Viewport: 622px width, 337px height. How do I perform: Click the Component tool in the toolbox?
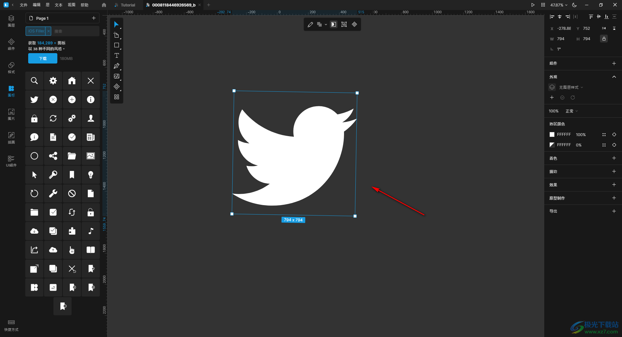117,87
